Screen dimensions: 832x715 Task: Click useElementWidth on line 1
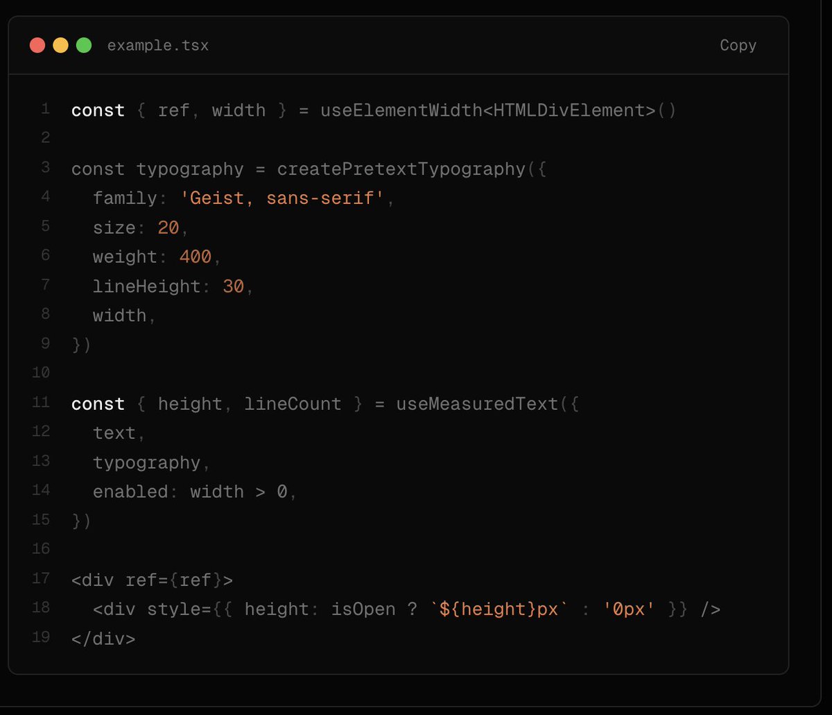(401, 110)
